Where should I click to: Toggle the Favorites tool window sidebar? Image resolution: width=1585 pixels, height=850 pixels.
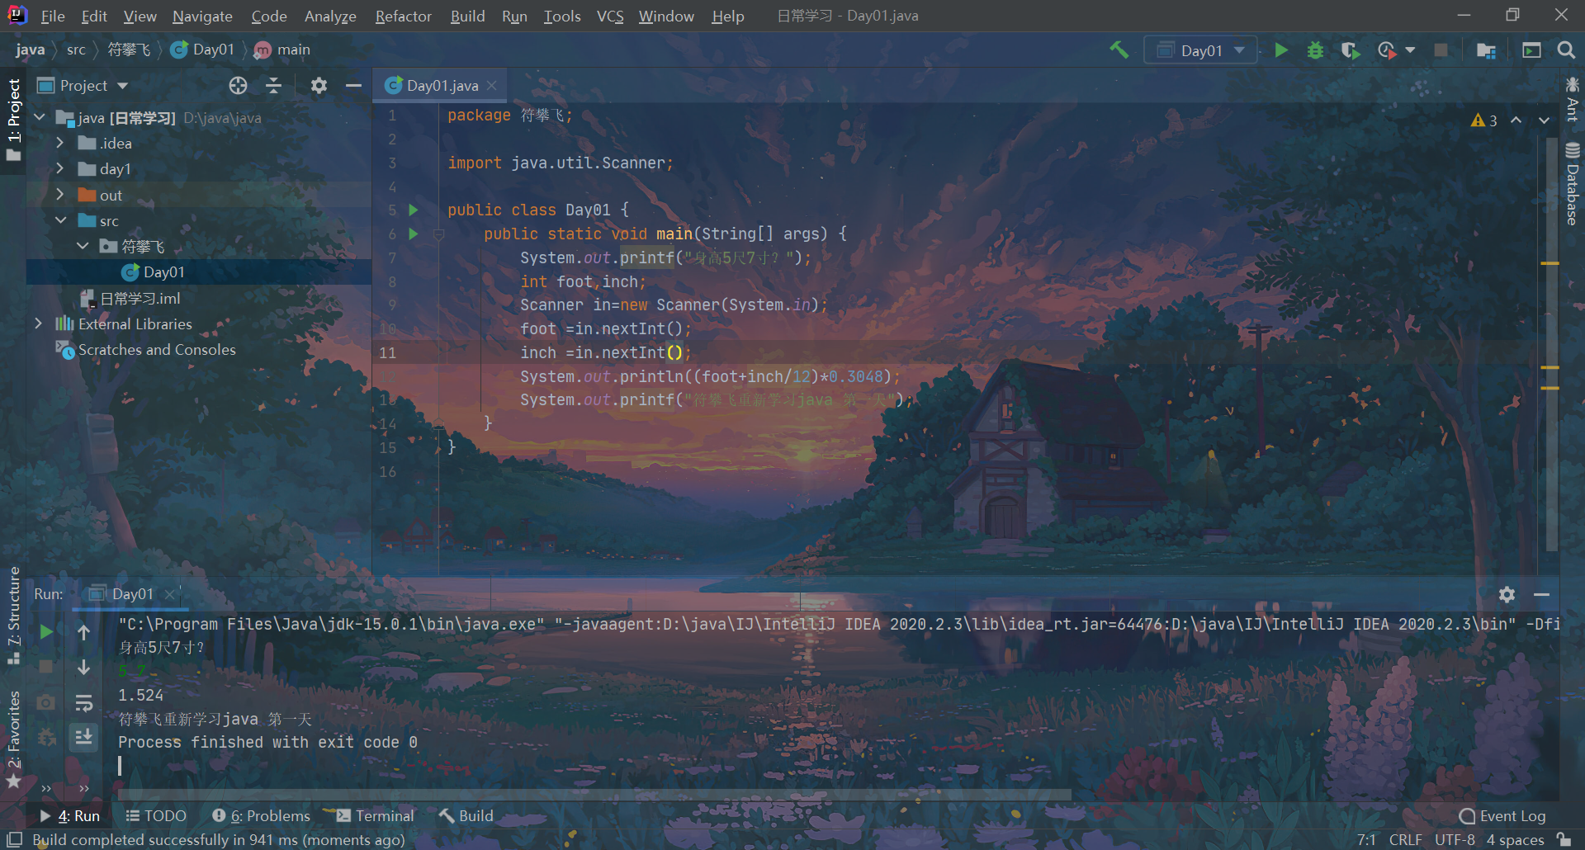[13, 739]
